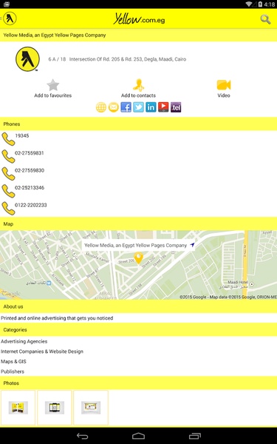Tap the Yellow Pages home logo in the header
The width and height of the screenshot is (277, 444).
pos(10,18)
